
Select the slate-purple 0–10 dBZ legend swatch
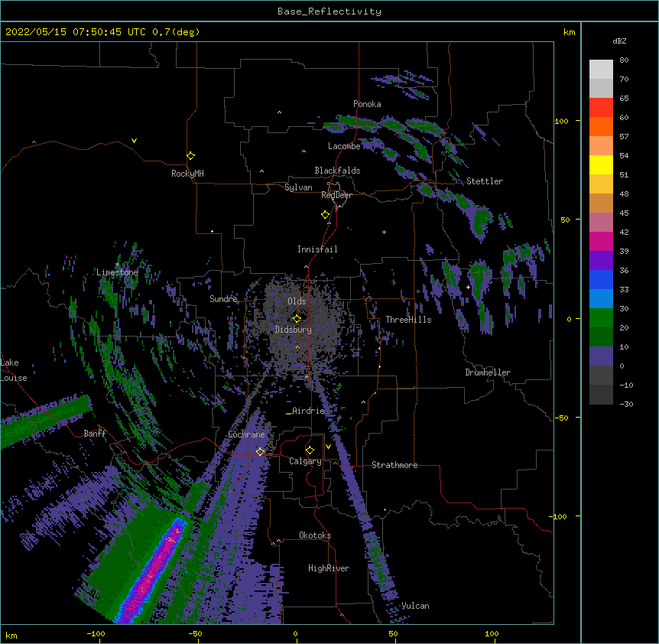tap(601, 356)
